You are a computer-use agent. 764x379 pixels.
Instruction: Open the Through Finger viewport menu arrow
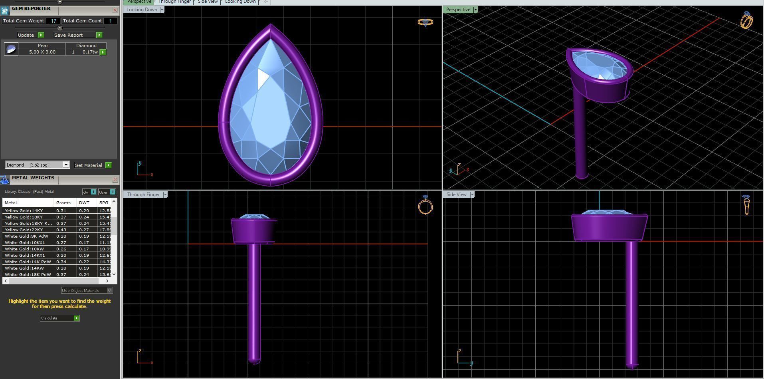tap(165, 194)
